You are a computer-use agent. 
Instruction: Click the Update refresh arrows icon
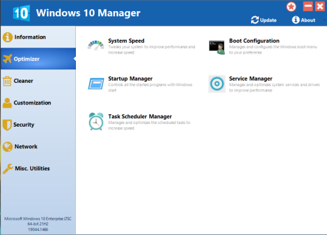(255, 20)
